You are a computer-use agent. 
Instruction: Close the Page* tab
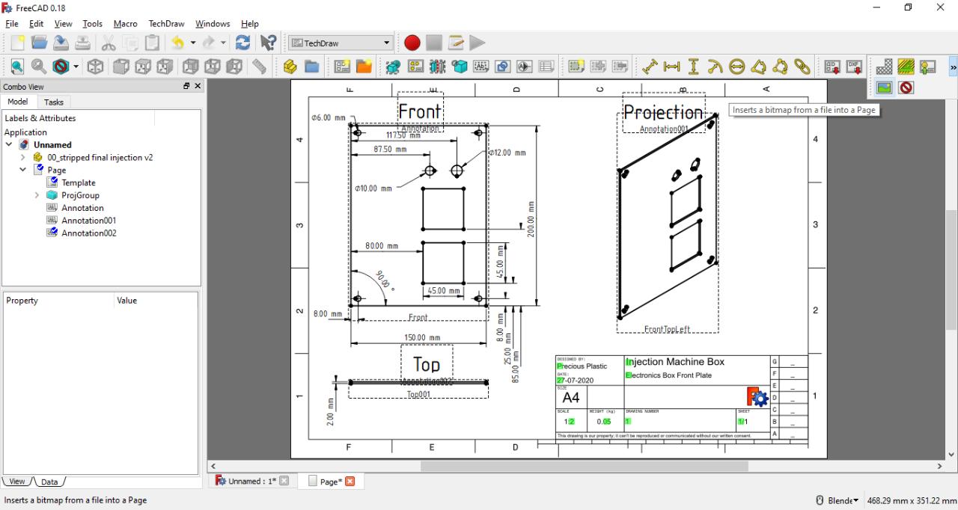pyautogui.click(x=350, y=481)
